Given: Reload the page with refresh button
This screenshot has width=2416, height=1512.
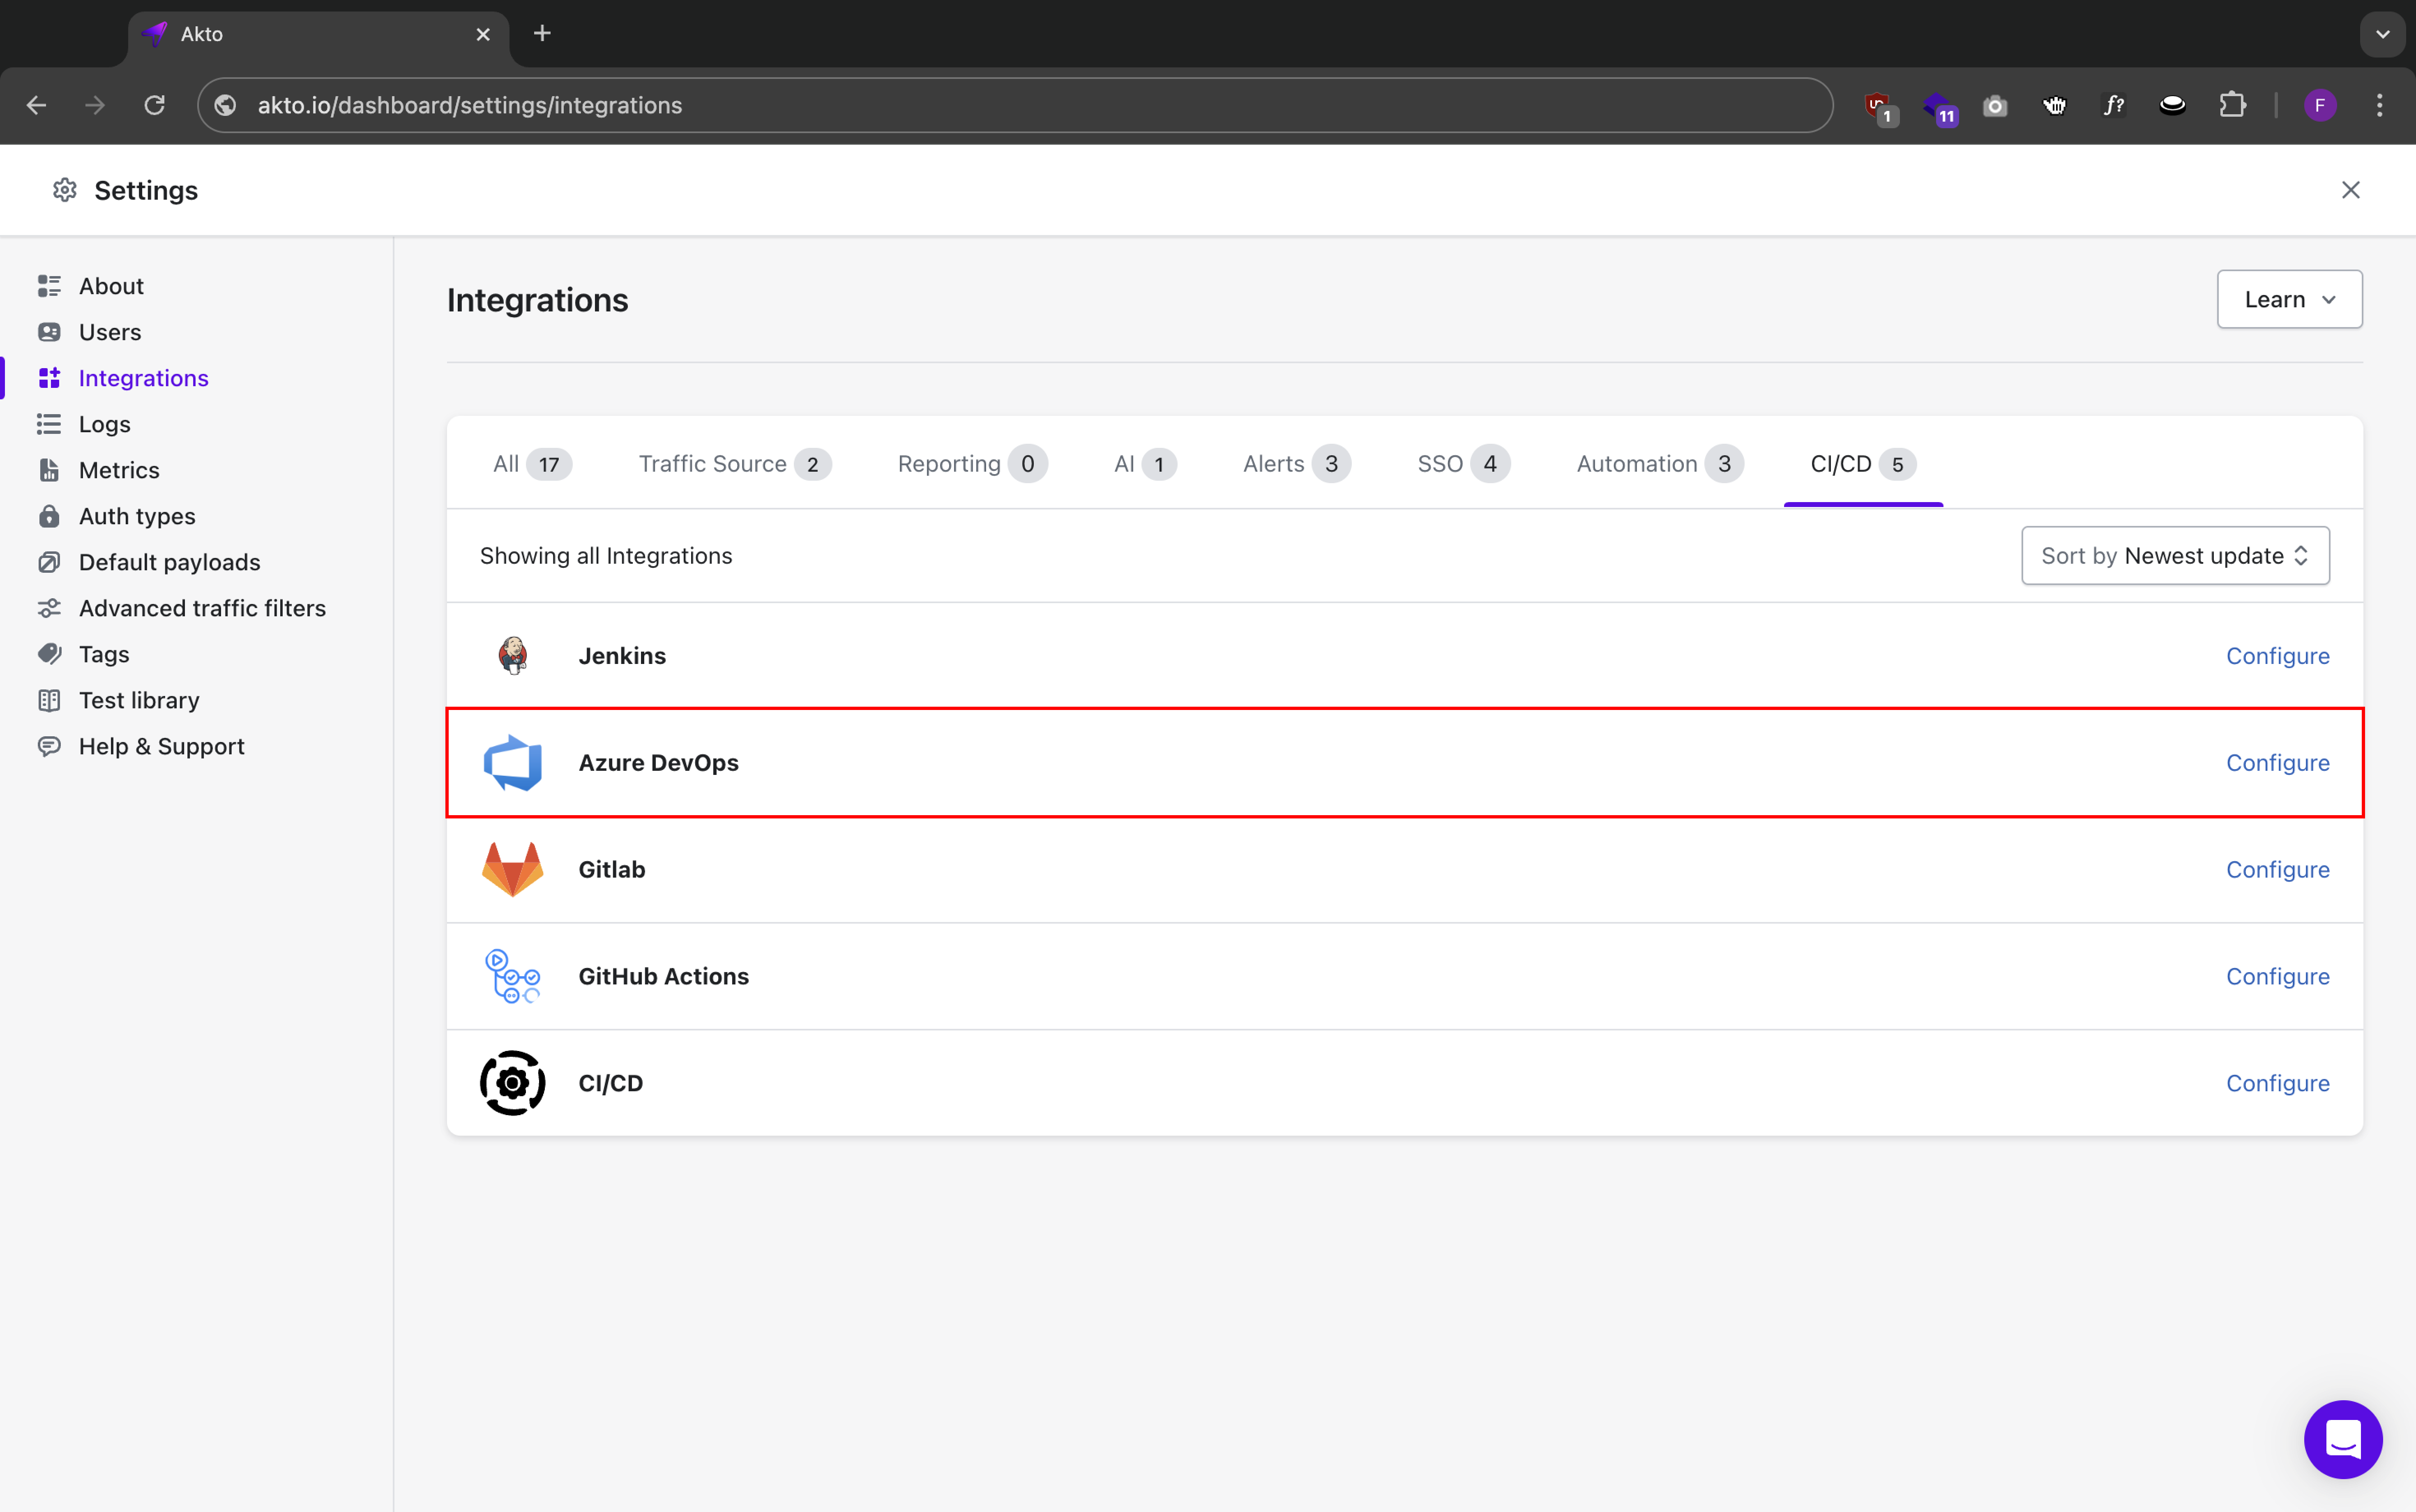Looking at the screenshot, I should (x=154, y=105).
